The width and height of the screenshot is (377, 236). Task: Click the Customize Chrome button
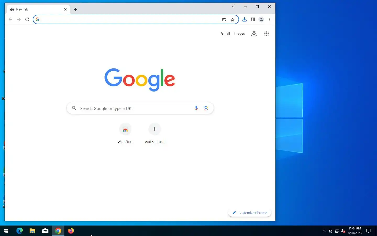[x=250, y=213]
